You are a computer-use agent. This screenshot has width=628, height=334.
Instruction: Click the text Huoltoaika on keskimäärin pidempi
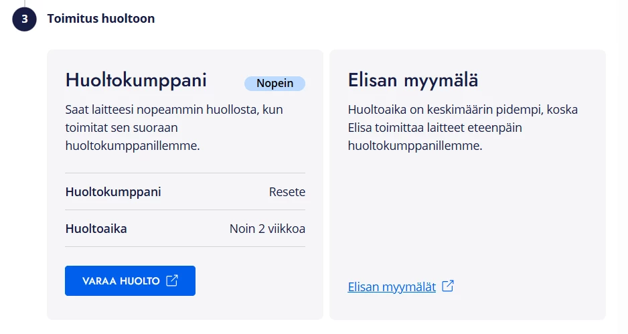coord(445,109)
